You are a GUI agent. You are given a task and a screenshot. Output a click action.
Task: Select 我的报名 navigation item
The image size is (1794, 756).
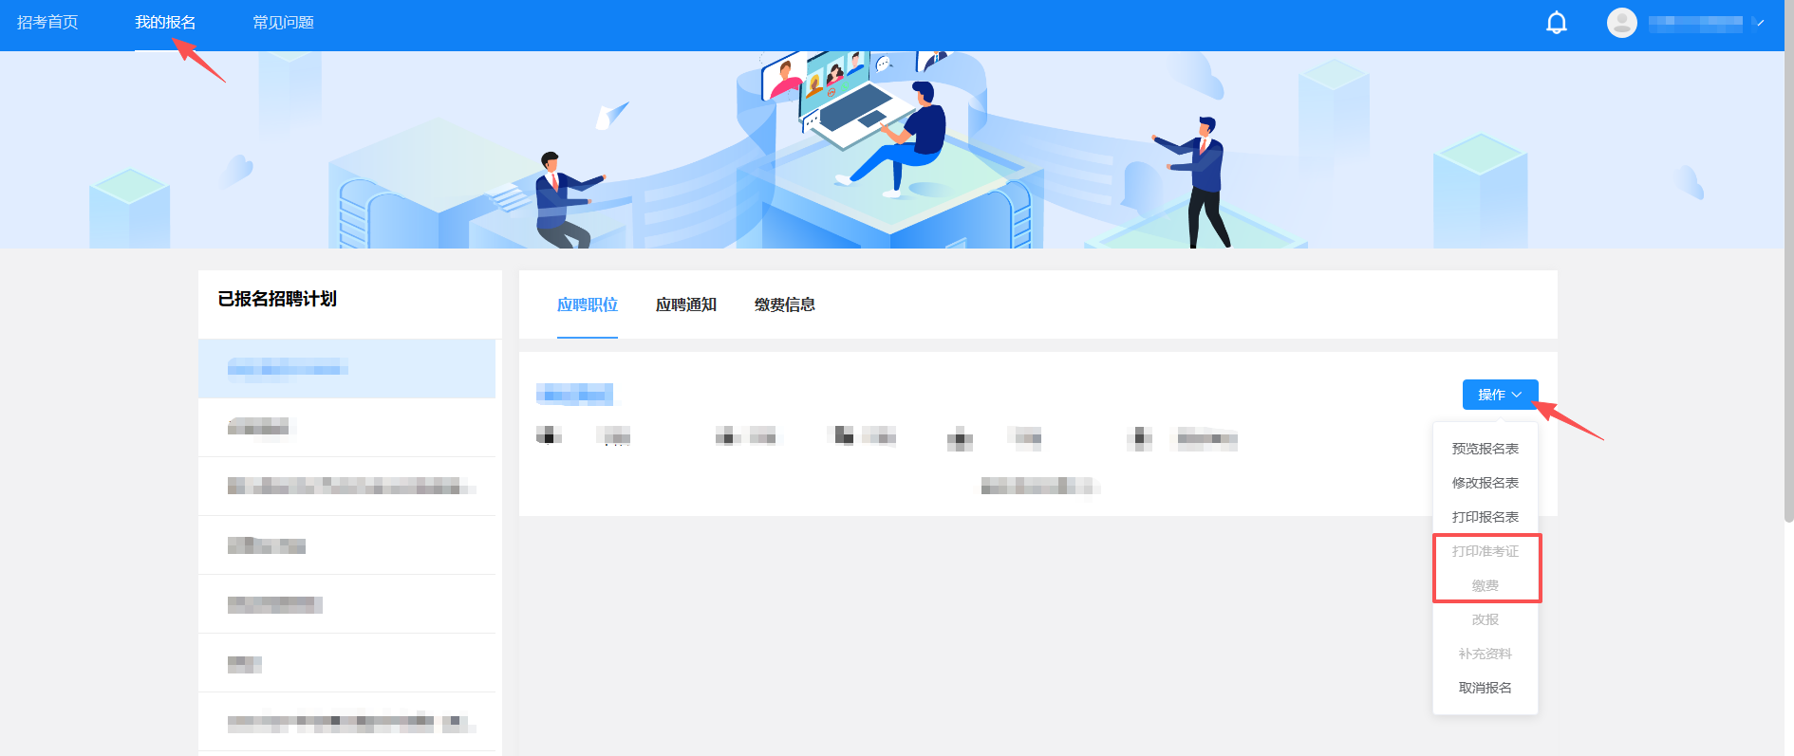click(165, 23)
